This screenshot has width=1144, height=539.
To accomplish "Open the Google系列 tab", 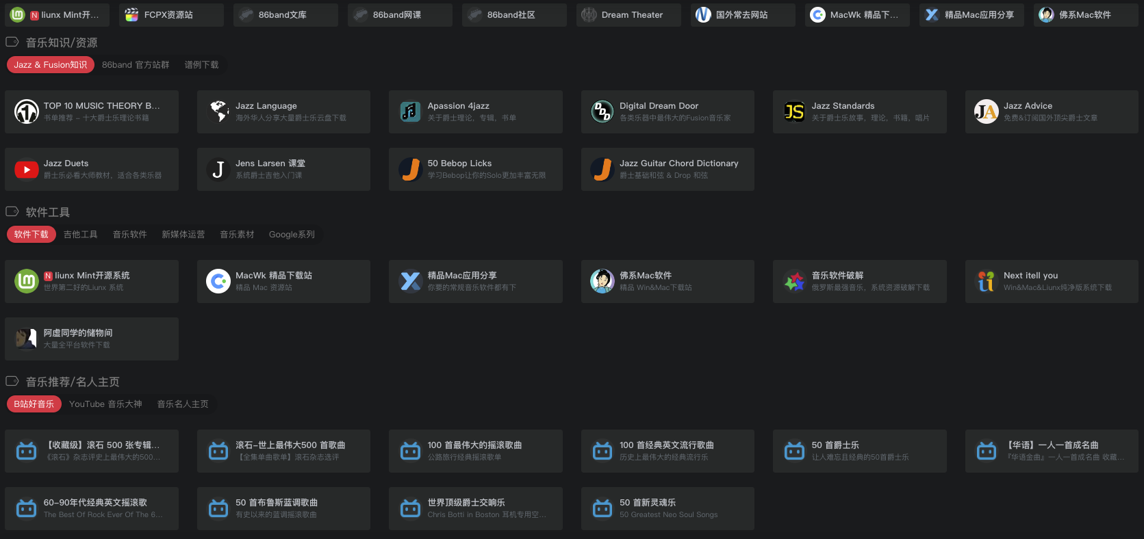I will click(x=292, y=235).
